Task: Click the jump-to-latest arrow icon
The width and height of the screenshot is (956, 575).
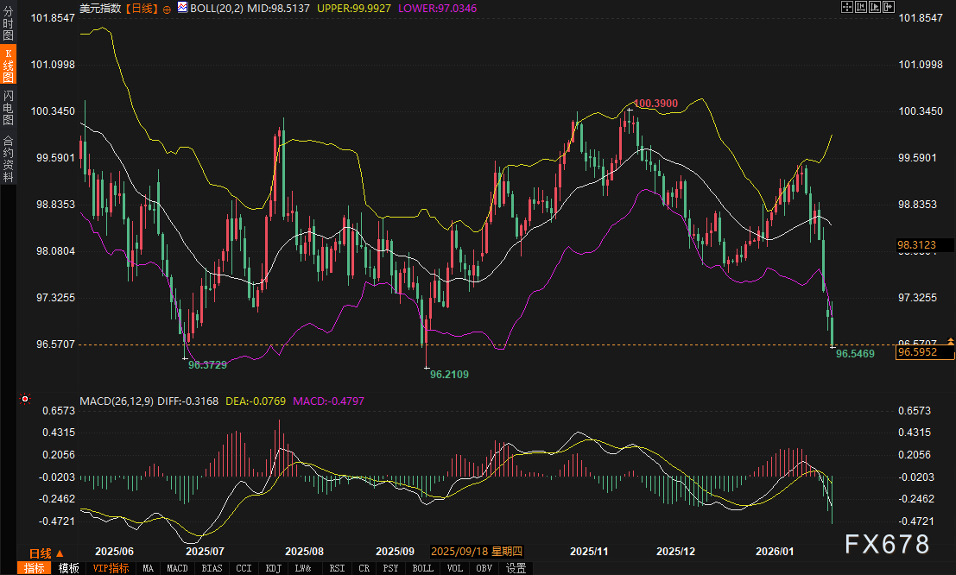Action: (888, 7)
